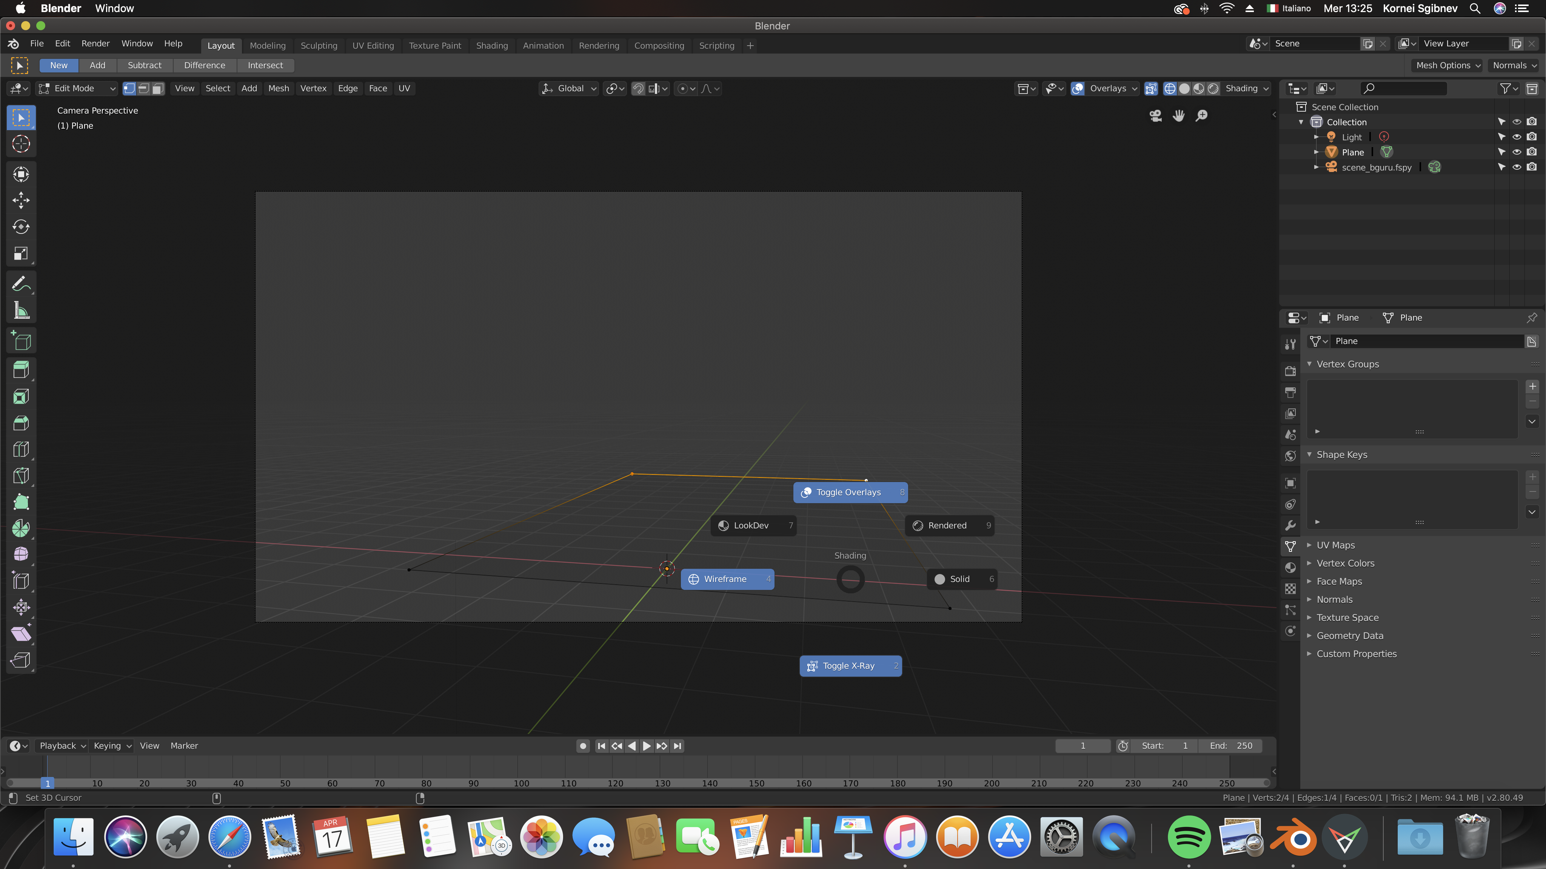The image size is (1546, 869).
Task: Switch to the Sculpting workspace tab
Action: tap(319, 46)
